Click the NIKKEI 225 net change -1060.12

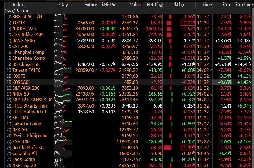pos(153,29)
